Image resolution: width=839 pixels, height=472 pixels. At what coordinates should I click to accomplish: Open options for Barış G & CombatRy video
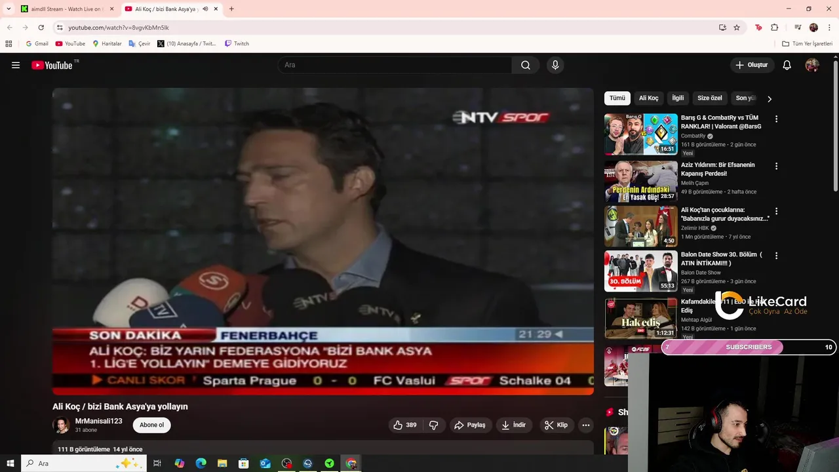click(776, 119)
